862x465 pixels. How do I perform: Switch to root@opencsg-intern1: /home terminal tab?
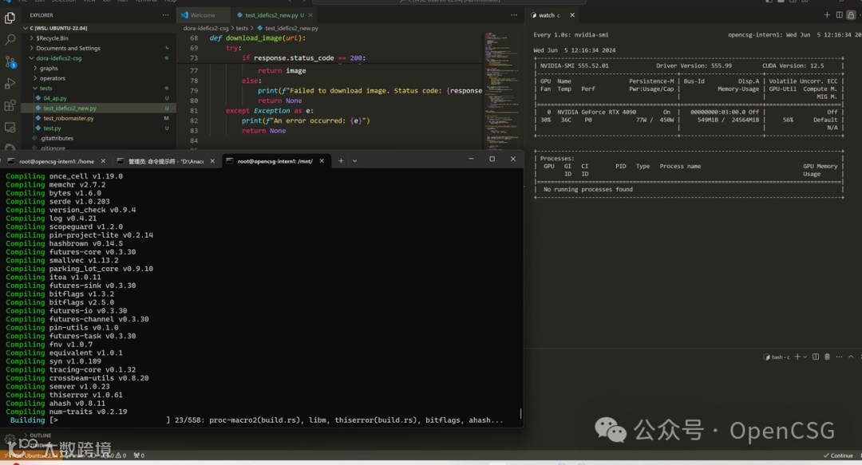point(55,161)
